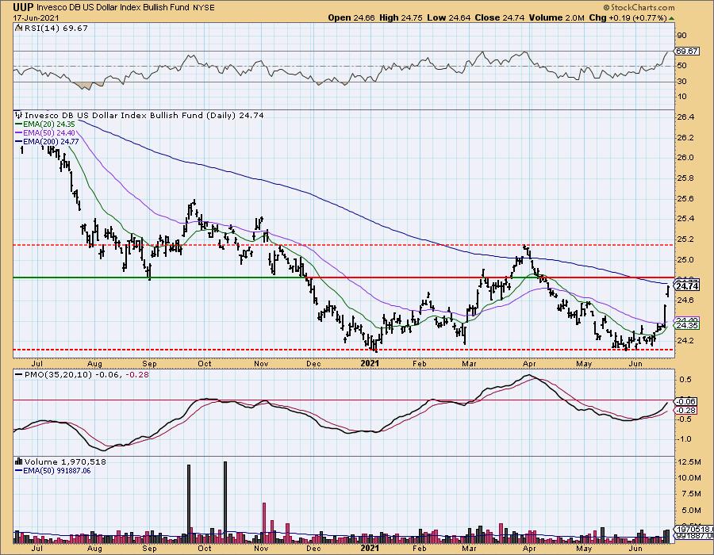Click the blue EMA(200) legend line

tap(19, 141)
